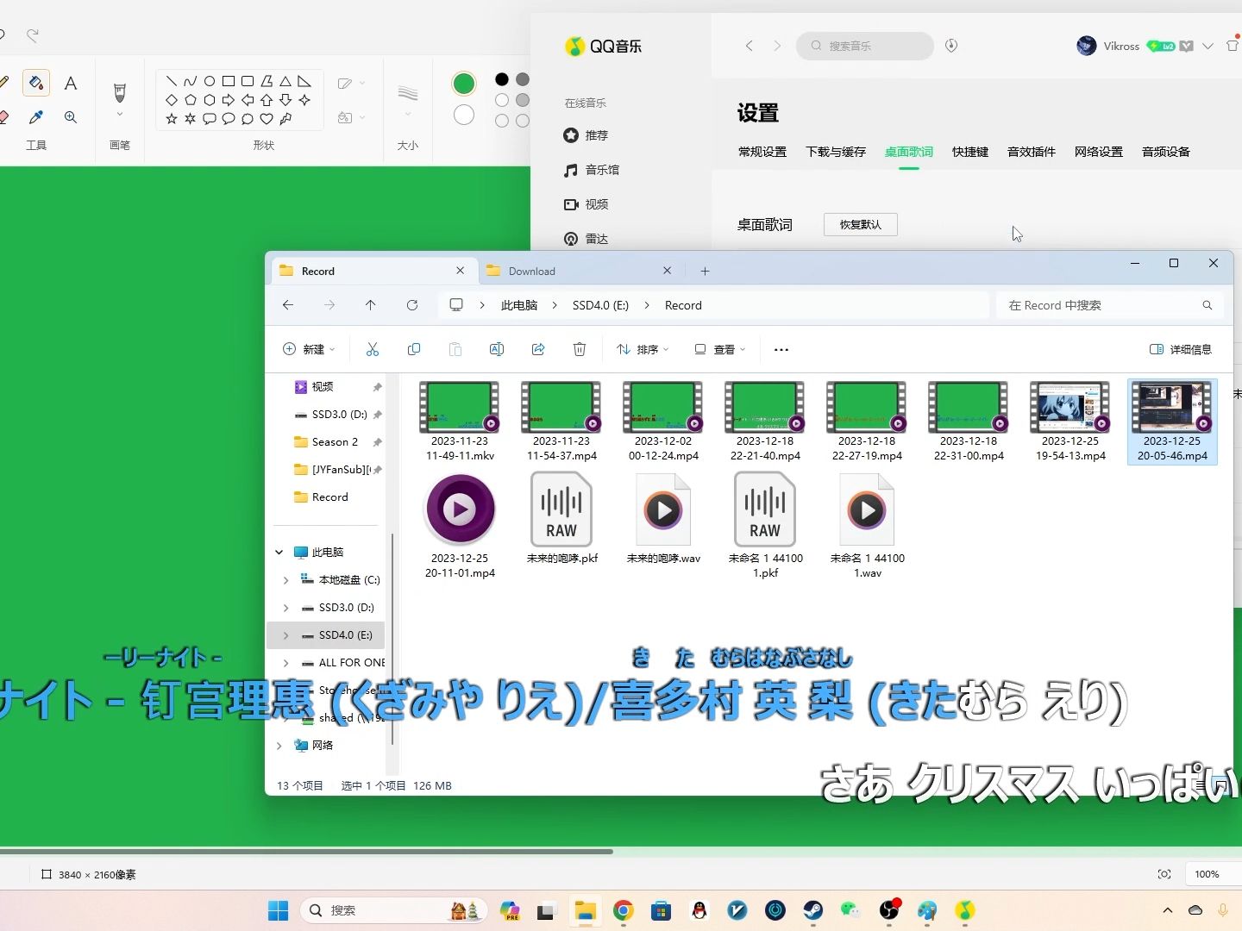The height and width of the screenshot is (931, 1242).
Task: Open the 未来的咆哮.wav audio file
Action: [x=662, y=509]
